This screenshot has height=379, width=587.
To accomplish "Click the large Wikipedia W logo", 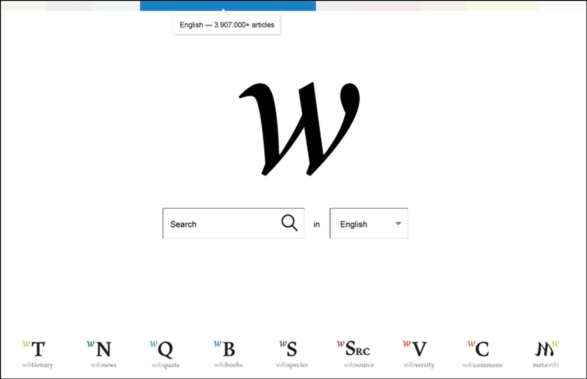I will pos(299,129).
